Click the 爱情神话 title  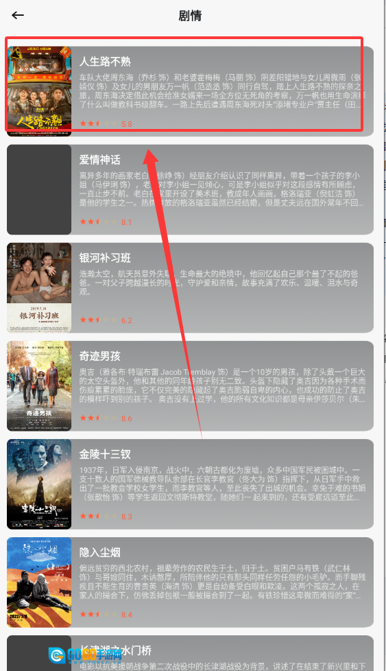(99, 160)
